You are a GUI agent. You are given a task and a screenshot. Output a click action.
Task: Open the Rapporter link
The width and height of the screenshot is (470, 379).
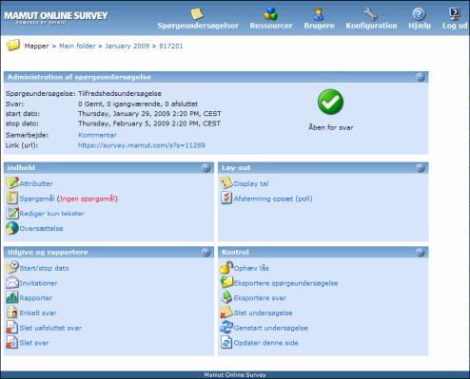coord(36,298)
